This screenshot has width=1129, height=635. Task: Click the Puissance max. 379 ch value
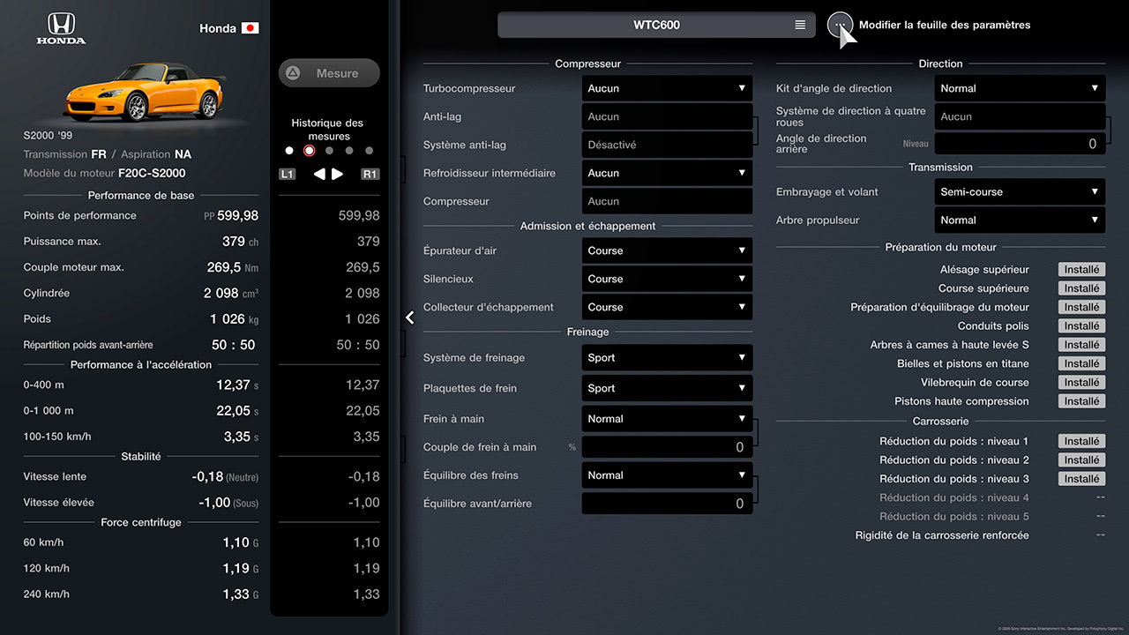(240, 242)
